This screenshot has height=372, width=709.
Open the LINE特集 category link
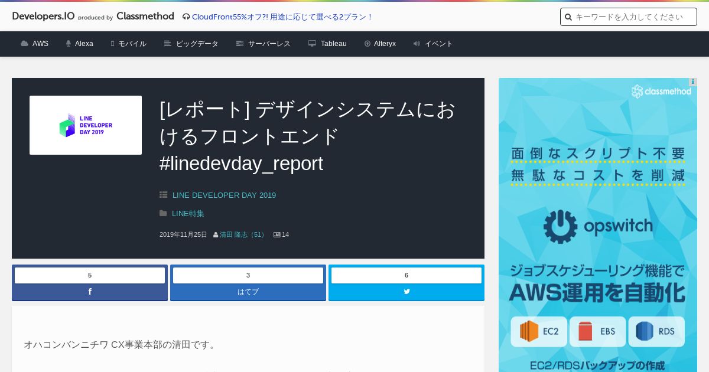[188, 213]
